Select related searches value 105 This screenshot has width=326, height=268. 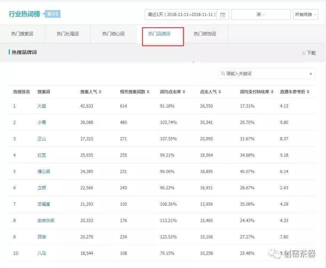click(123, 204)
